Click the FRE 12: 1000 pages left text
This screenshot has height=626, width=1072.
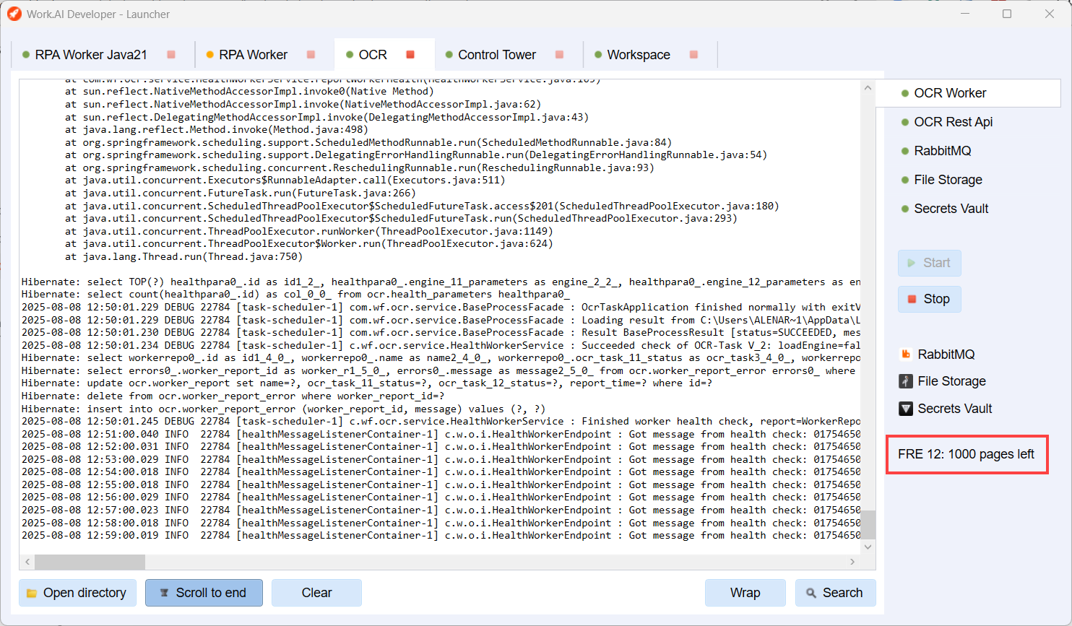[x=966, y=454]
